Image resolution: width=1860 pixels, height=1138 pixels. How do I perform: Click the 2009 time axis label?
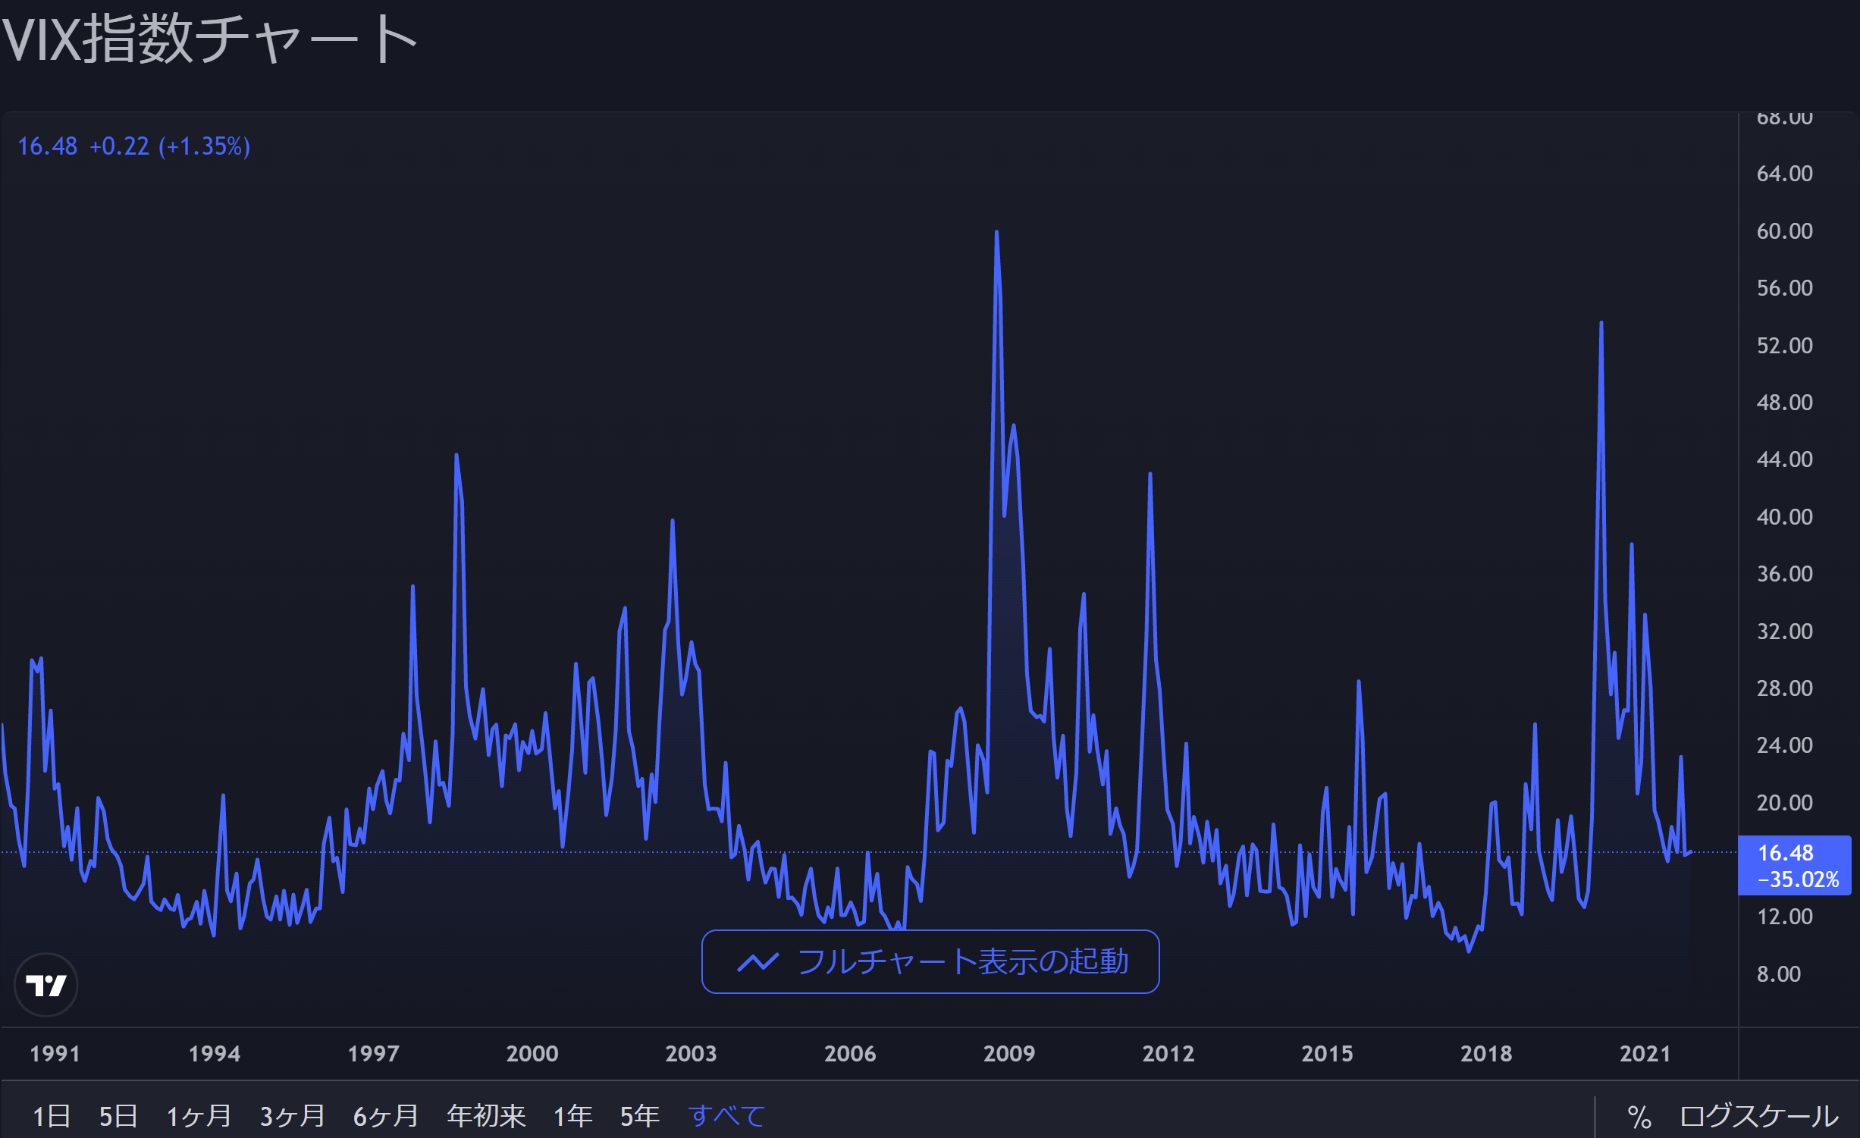tap(1008, 1053)
